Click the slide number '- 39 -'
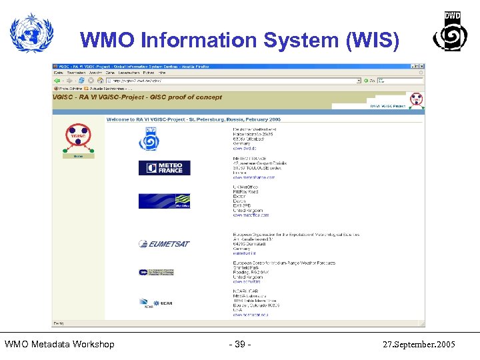Screen dimensions: 480x360 pos(240,344)
